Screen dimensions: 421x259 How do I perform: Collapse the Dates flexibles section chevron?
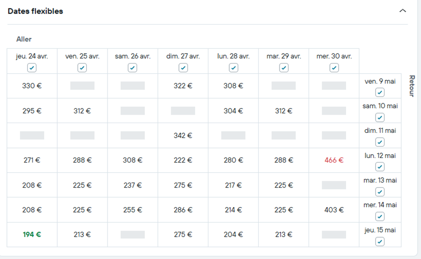[403, 11]
